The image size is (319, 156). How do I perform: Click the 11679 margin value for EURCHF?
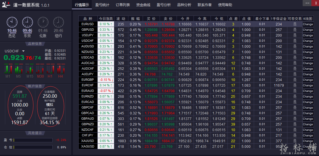[279, 85]
